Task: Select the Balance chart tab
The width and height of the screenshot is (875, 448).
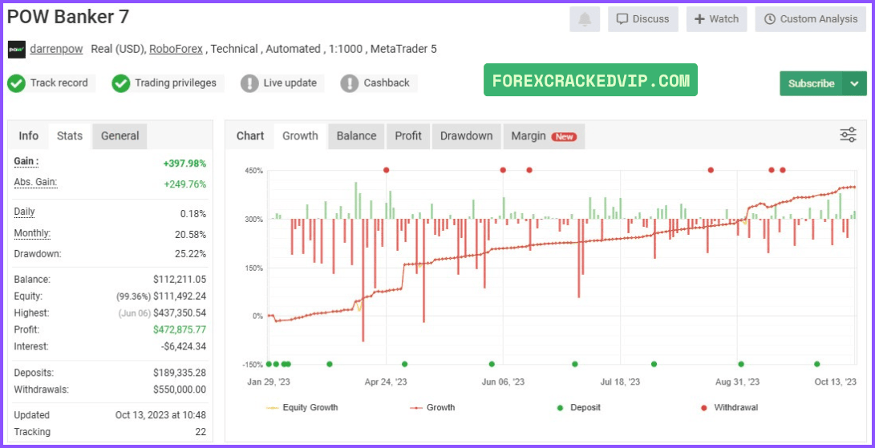Action: pyautogui.click(x=357, y=136)
